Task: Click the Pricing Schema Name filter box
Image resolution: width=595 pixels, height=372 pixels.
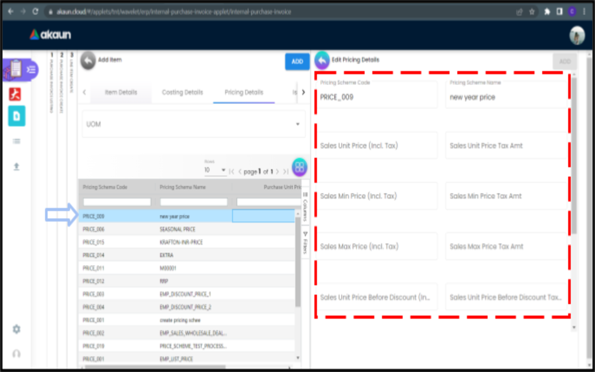Action: click(194, 202)
